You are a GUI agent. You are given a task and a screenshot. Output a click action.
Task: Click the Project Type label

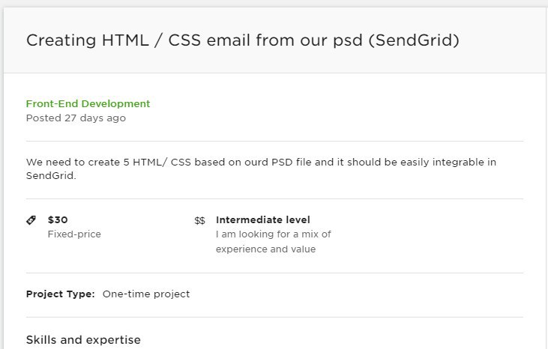(x=61, y=294)
